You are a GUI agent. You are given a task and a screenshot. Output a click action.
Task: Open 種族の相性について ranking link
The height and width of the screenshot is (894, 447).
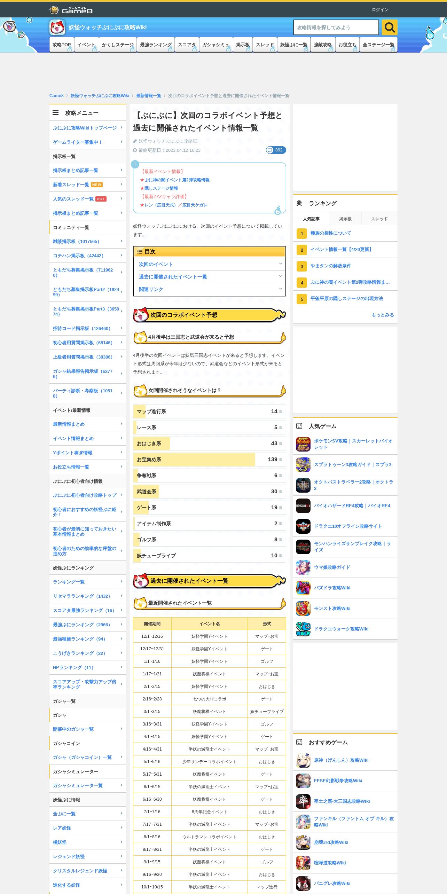(x=331, y=233)
